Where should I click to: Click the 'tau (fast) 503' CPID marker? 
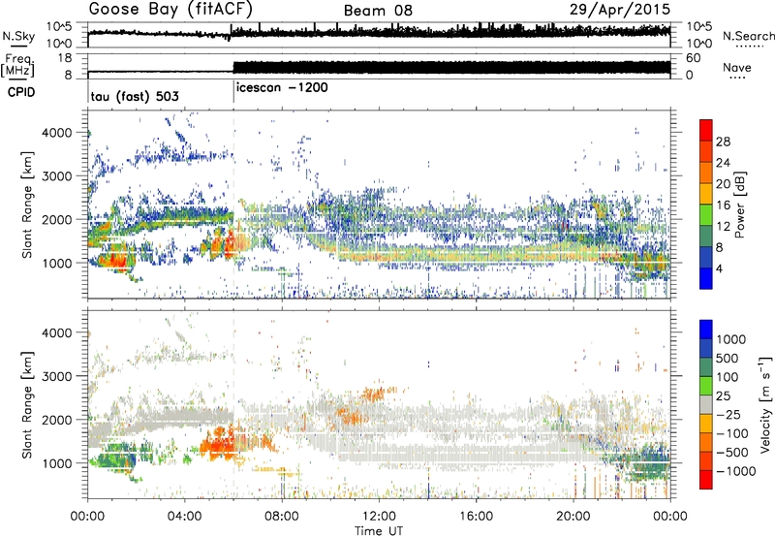pos(135,96)
